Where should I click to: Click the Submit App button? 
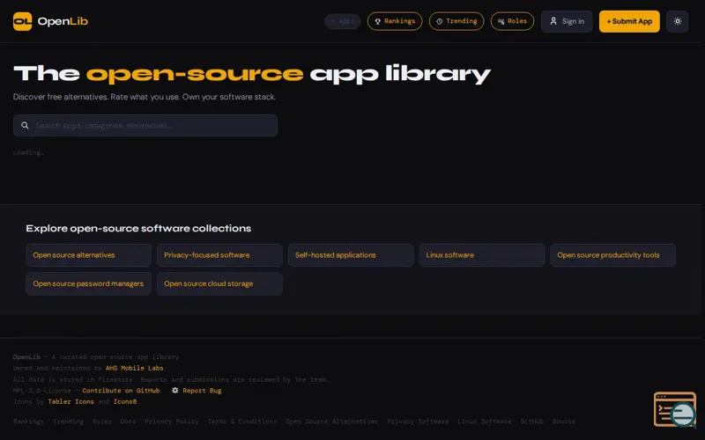[x=629, y=21]
